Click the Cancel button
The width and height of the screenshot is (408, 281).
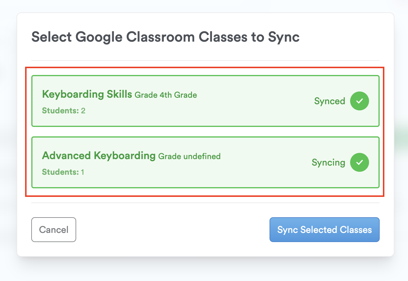tap(54, 230)
